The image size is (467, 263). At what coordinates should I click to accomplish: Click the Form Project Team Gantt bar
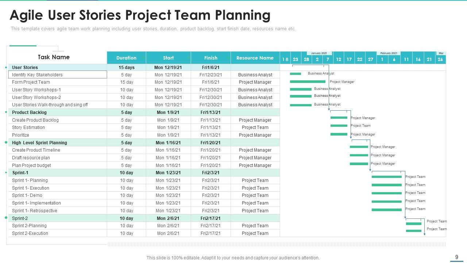point(308,82)
